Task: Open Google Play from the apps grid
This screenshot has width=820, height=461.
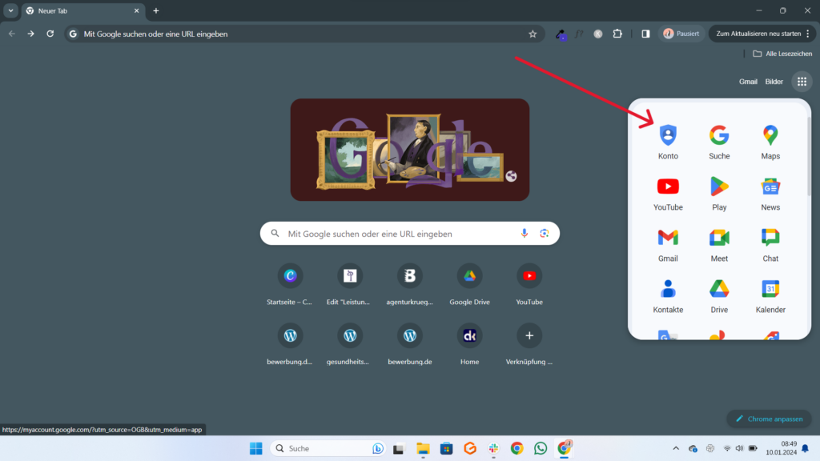Action: click(719, 193)
